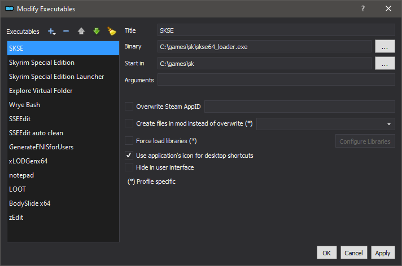The image size is (402, 266).
Task: Select the SSEEdit executable entry
Action: 63,119
